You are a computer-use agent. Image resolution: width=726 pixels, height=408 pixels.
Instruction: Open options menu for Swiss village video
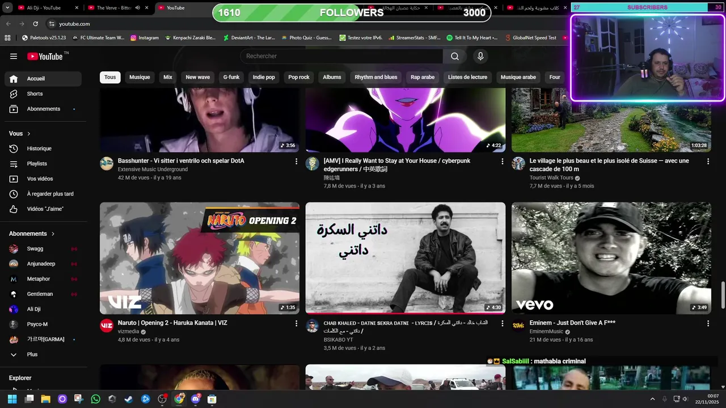[708, 161]
